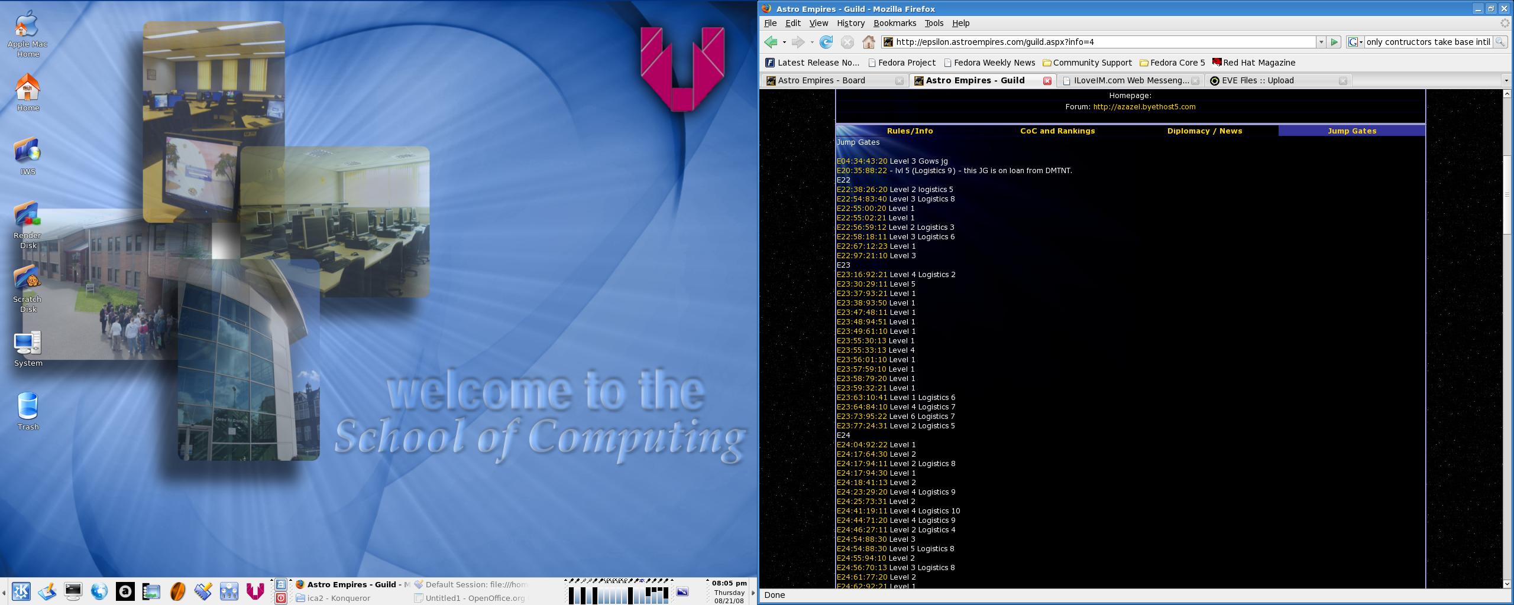Open the Firefox Tools menu
This screenshot has height=605, width=1514.
[x=934, y=23]
